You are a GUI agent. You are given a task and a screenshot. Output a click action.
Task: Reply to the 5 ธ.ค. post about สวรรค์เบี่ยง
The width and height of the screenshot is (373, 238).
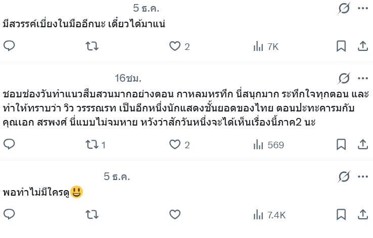[10, 46]
